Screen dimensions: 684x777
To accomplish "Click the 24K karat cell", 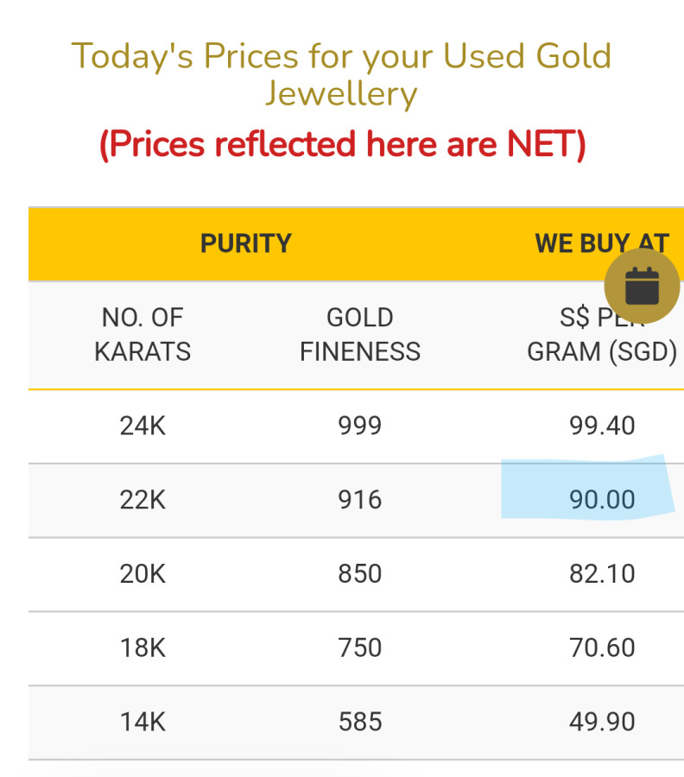I will pos(142,426).
